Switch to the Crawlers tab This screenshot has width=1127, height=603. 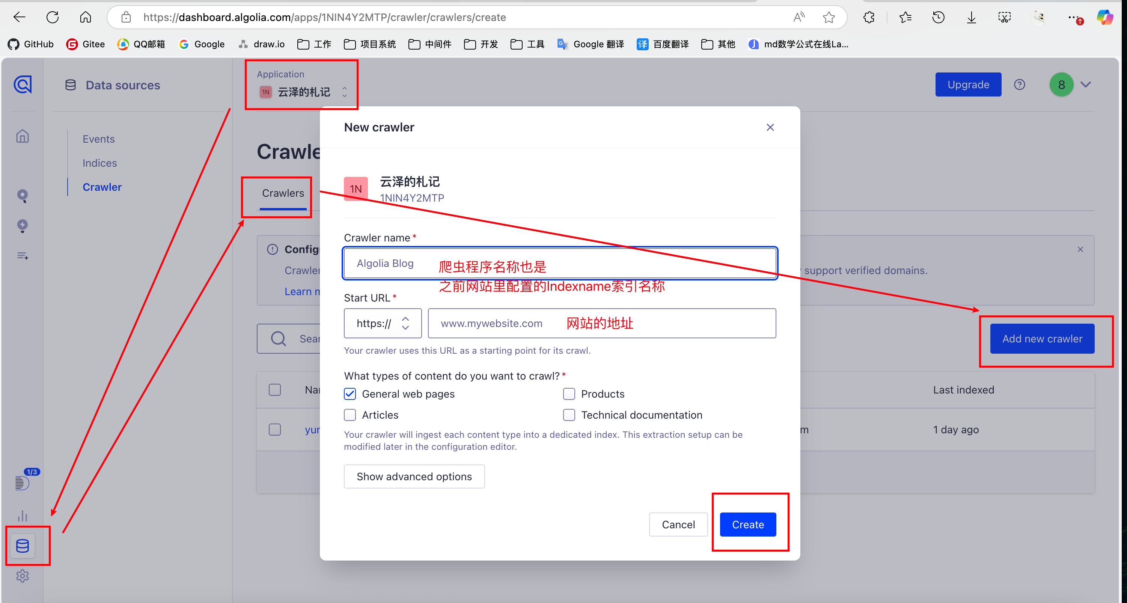283,193
